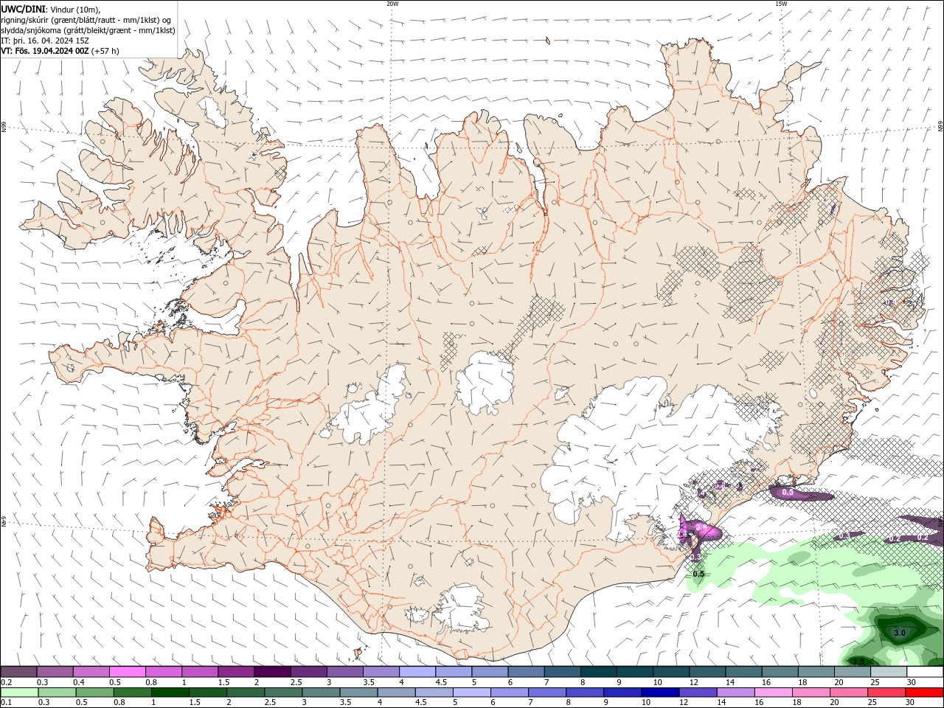The height and width of the screenshot is (708, 944).
Task: Select the 'IT: þri. 16. 04. 2024 15Z' line
Action: tap(45, 41)
